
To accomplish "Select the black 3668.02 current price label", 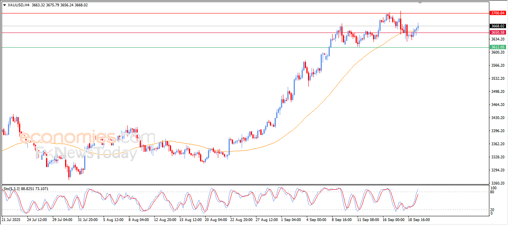I will 497,26.
